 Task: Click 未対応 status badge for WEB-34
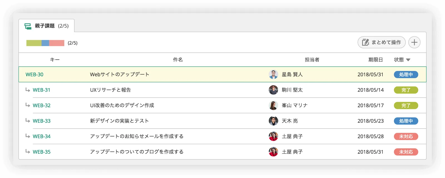pos(406,137)
